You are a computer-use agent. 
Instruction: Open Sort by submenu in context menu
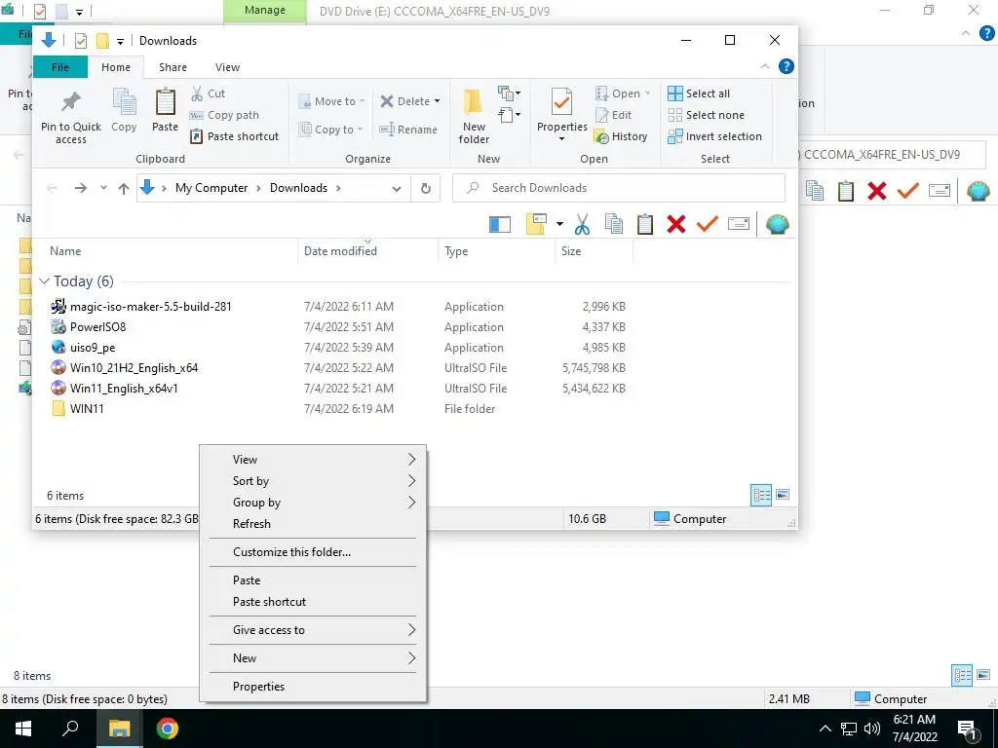[x=313, y=481]
